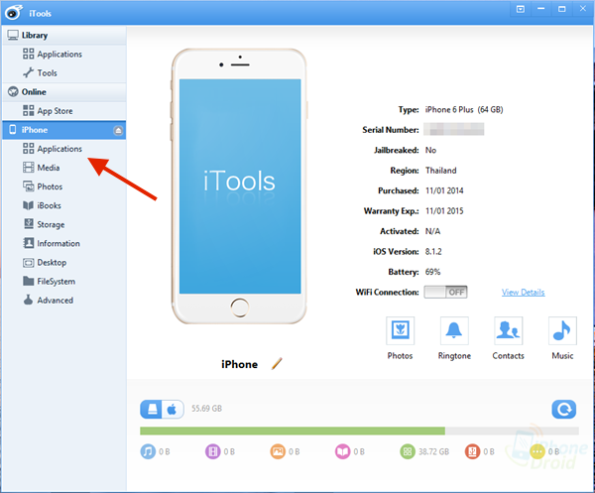The width and height of the screenshot is (595, 493).
Task: Click the 11/01 2015 warranty date
Action: tap(444, 211)
